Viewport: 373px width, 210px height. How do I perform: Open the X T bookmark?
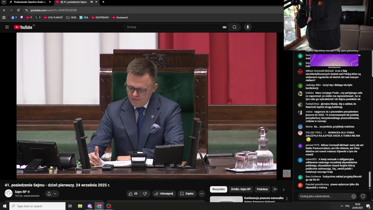[x=38, y=17]
